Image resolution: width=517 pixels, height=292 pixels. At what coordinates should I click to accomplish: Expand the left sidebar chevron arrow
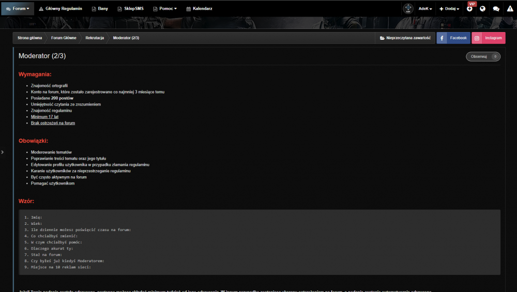[2, 152]
